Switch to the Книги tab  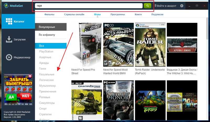coord(138,14)
